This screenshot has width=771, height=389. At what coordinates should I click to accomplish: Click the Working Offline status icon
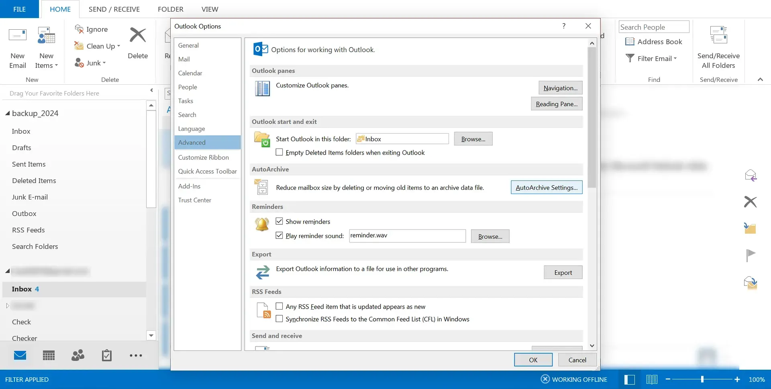[x=545, y=379]
